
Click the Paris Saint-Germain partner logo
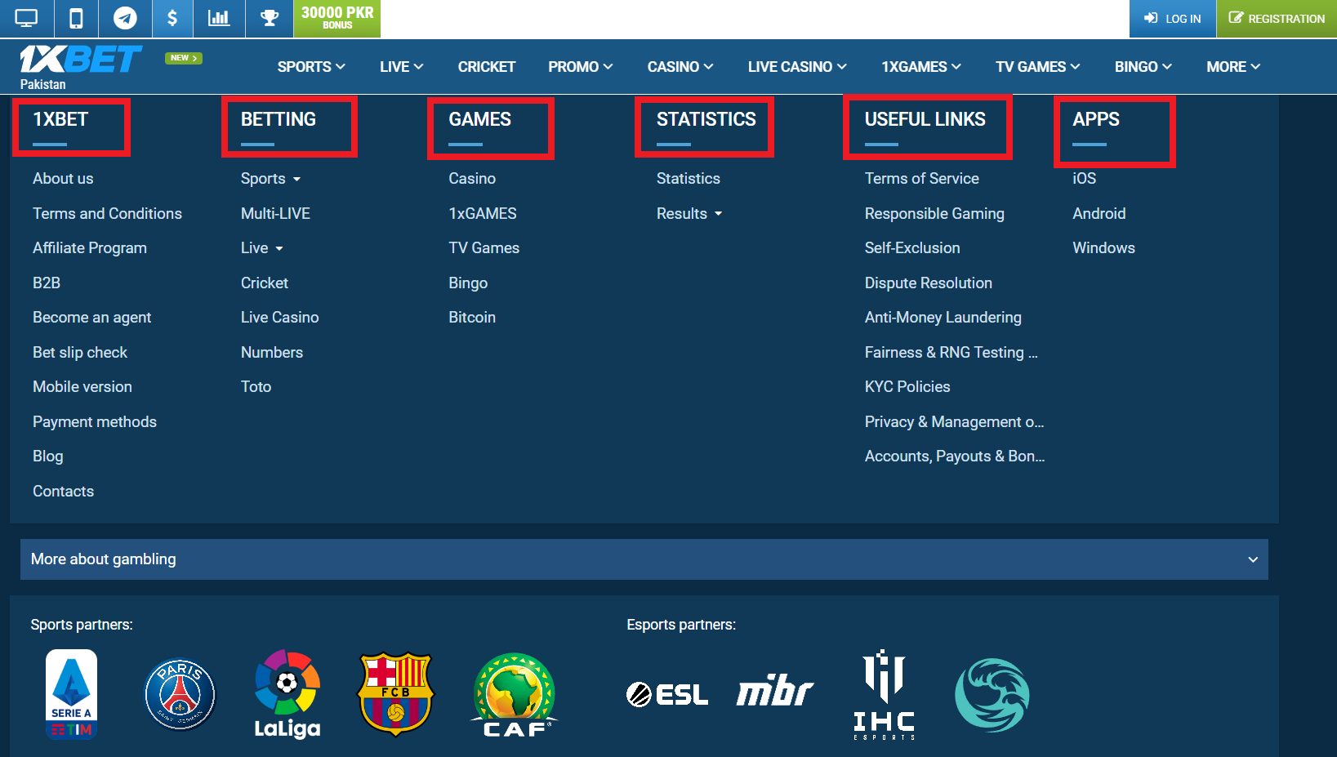180,694
